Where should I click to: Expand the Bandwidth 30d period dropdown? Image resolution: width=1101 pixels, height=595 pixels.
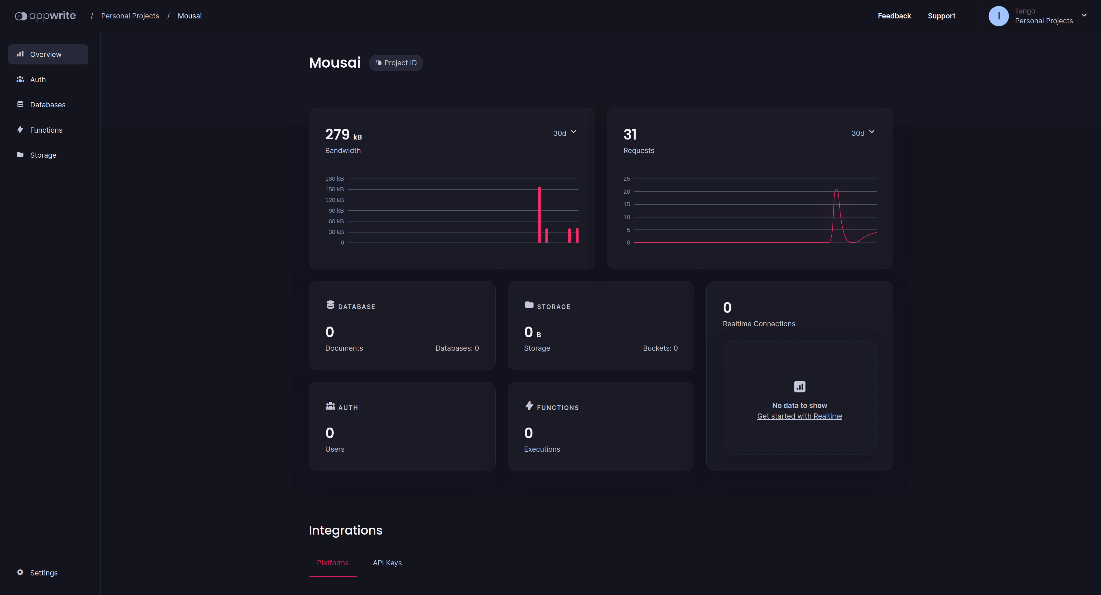[x=565, y=133]
